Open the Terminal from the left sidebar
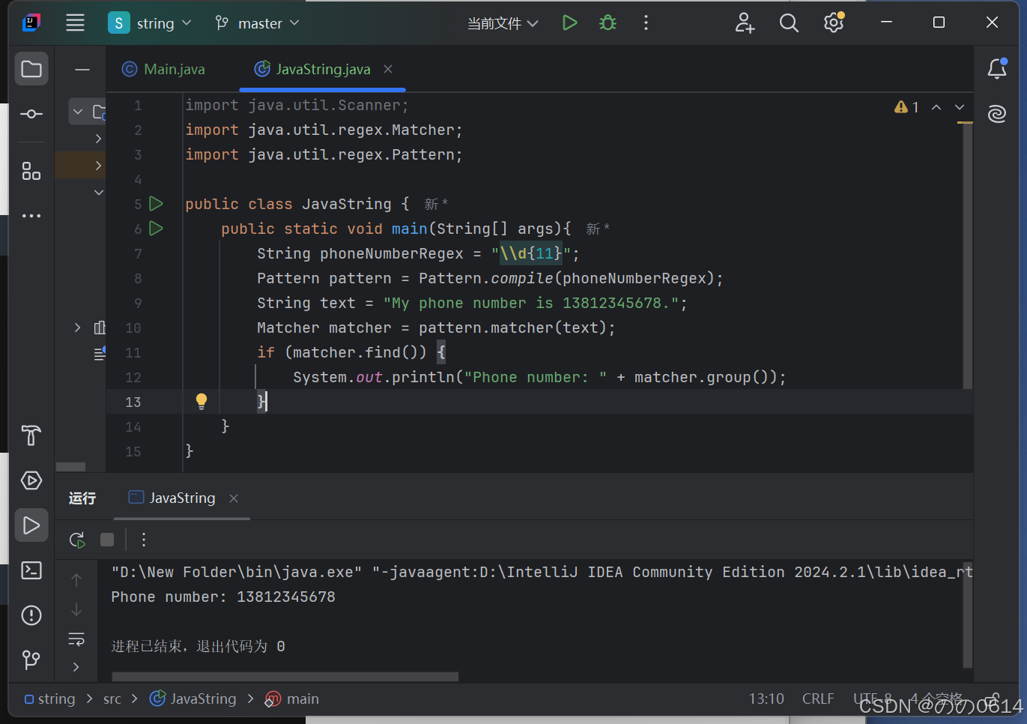1027x724 pixels. [31, 570]
